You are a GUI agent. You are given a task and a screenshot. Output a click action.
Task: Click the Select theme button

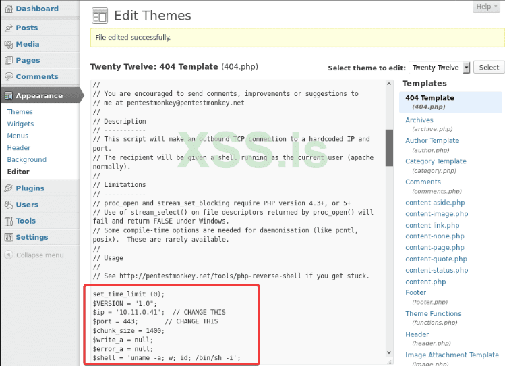click(x=489, y=68)
